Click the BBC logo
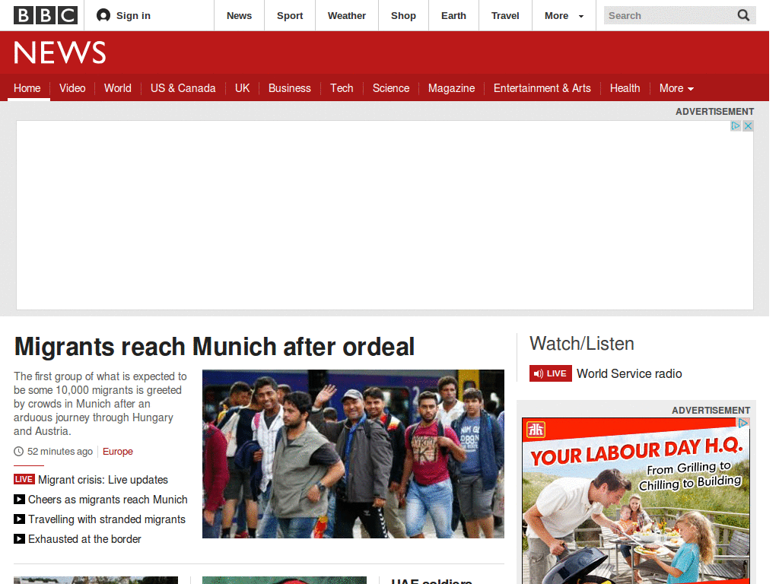Viewport: 779px width, 584px height. pos(45,15)
